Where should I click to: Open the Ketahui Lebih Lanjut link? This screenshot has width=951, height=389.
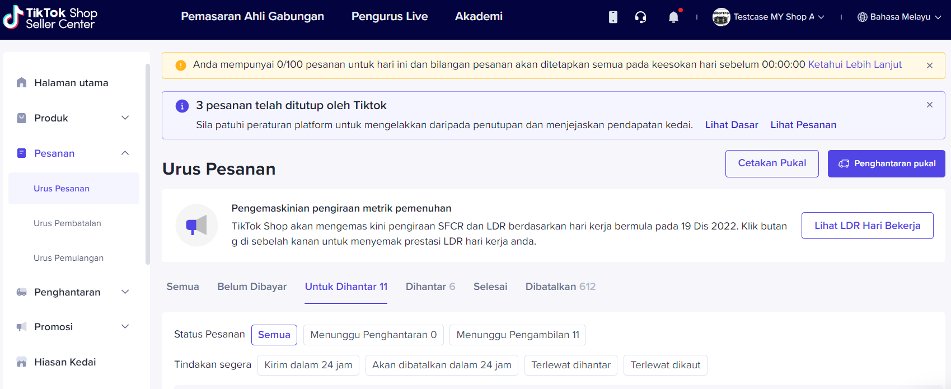click(x=855, y=64)
